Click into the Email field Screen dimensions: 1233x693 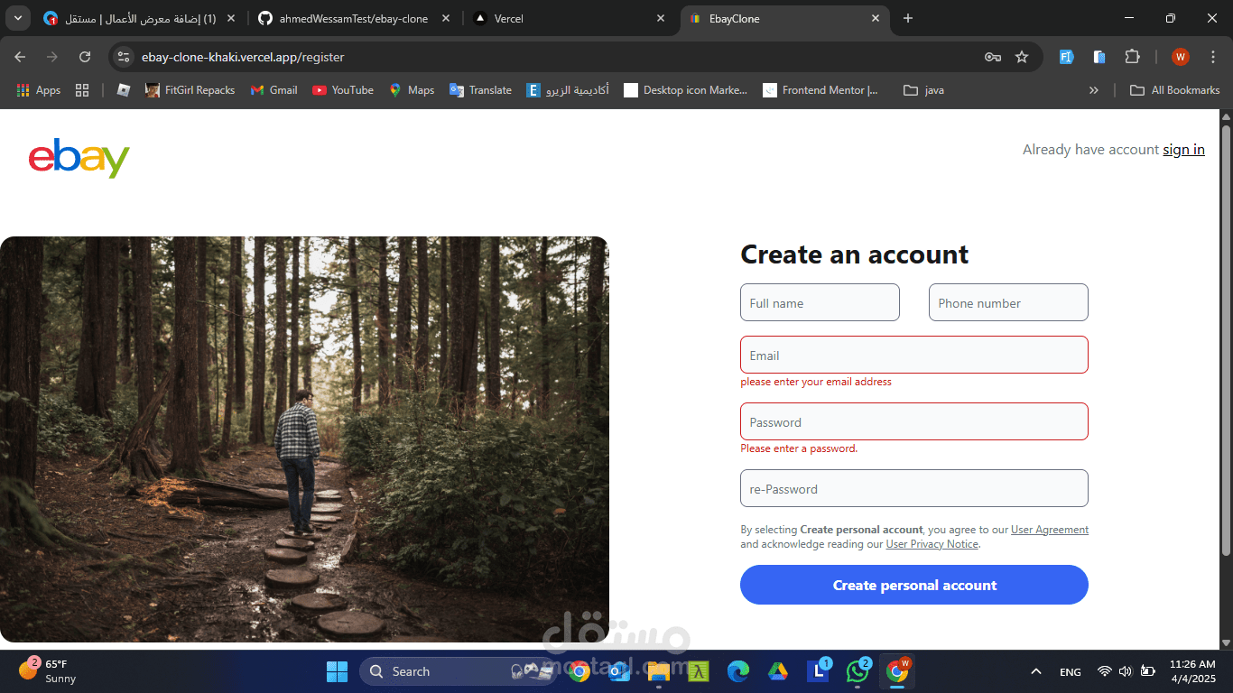click(914, 355)
